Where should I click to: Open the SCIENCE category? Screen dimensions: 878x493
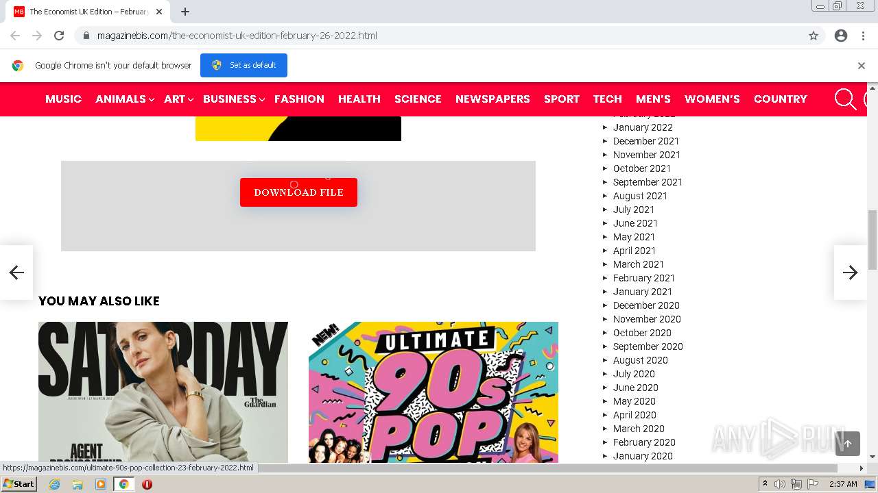[x=418, y=99]
